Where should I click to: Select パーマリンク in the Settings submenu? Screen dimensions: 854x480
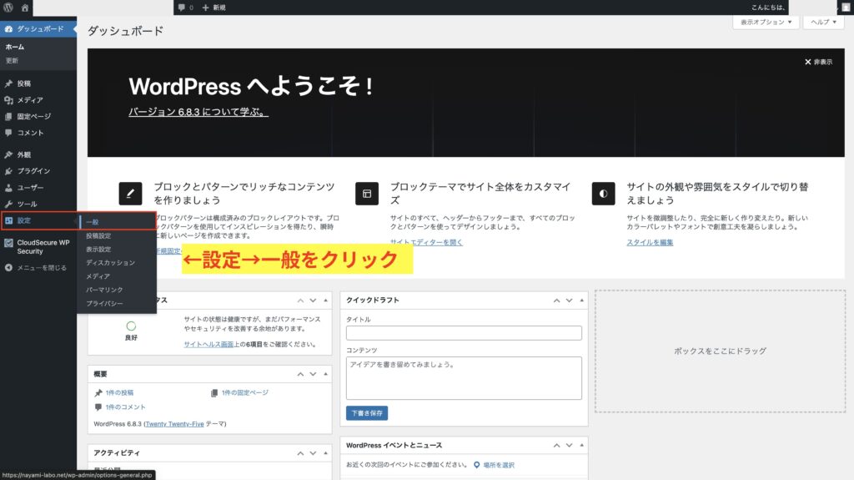coord(104,290)
